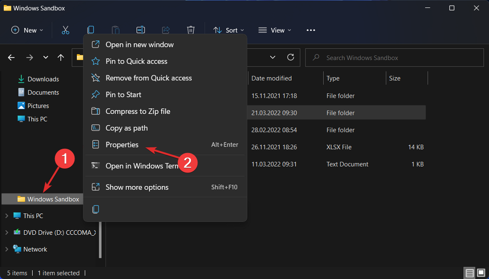Screen dimensions: 489x279
Task: Open Downloads from the sidebar
Action: pyautogui.click(x=43, y=79)
